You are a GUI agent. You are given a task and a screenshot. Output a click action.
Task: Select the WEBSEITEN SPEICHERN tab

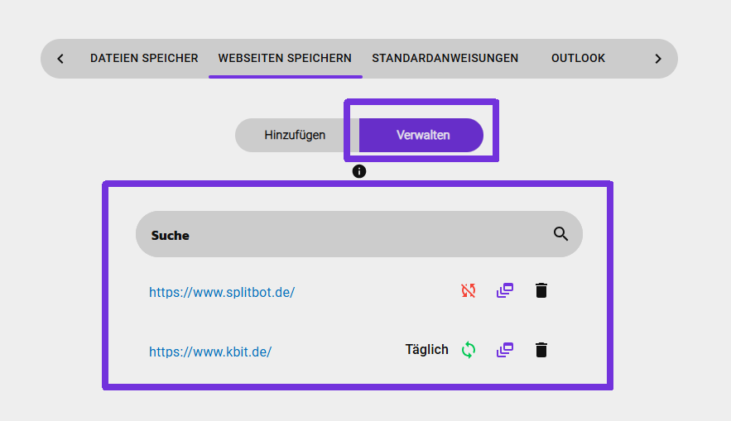tap(285, 58)
